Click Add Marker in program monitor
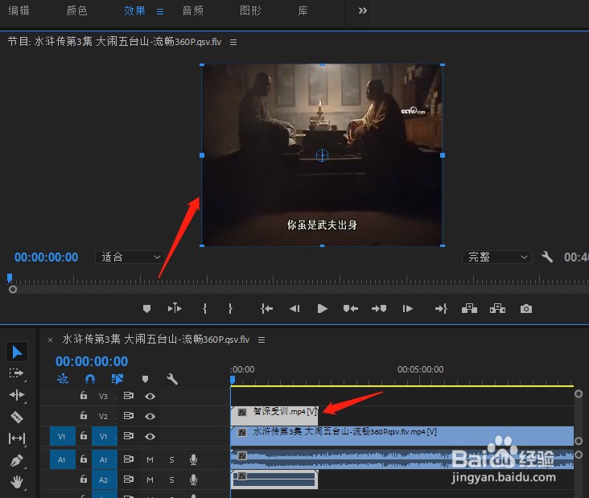 click(147, 309)
